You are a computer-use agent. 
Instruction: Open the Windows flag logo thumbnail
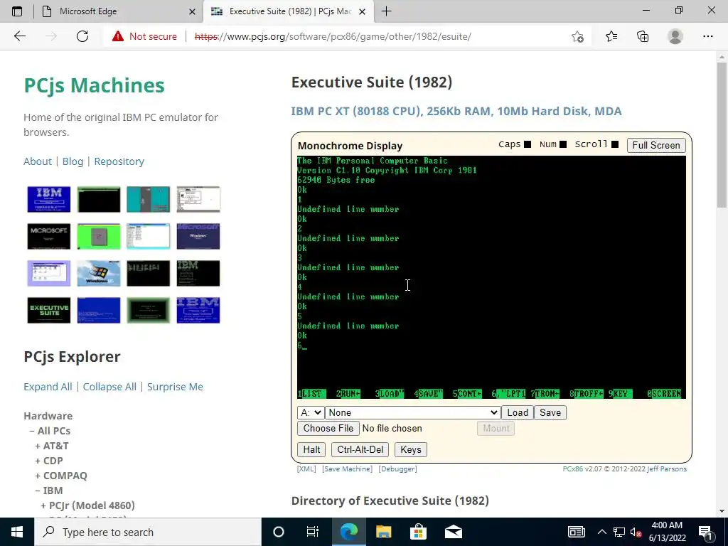pyautogui.click(x=98, y=274)
